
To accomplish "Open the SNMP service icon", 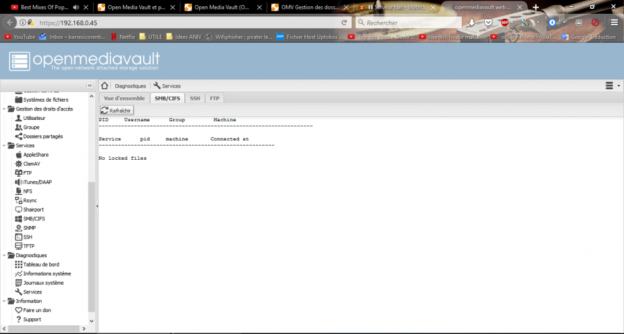I will (18, 228).
